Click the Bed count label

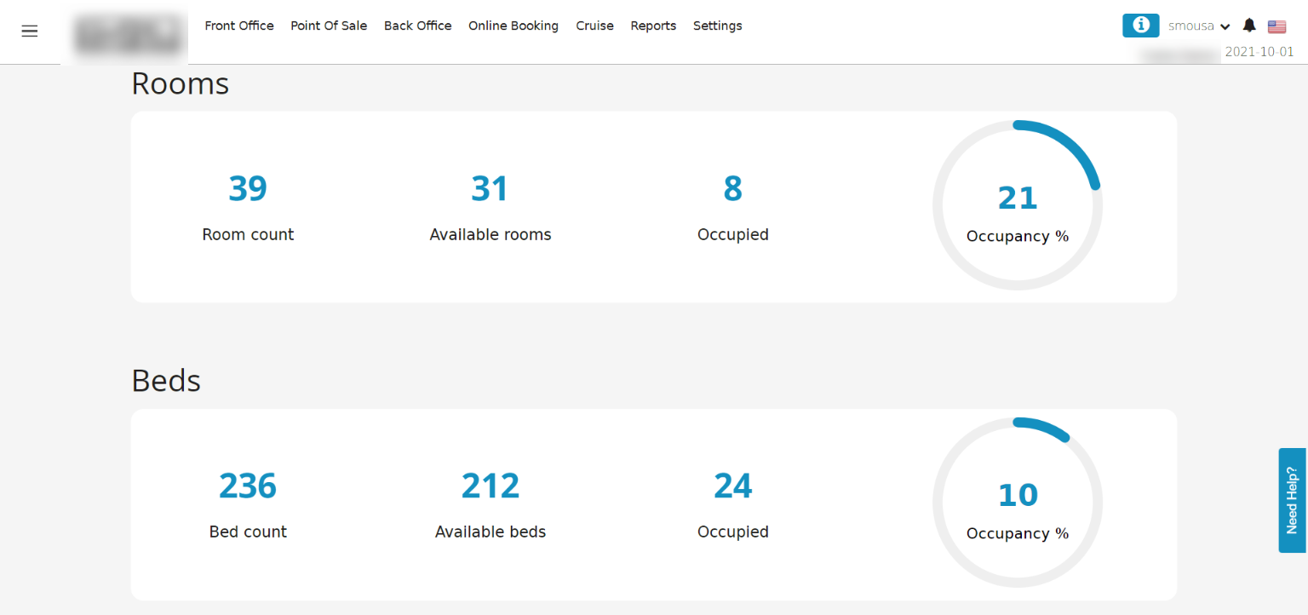coord(248,532)
